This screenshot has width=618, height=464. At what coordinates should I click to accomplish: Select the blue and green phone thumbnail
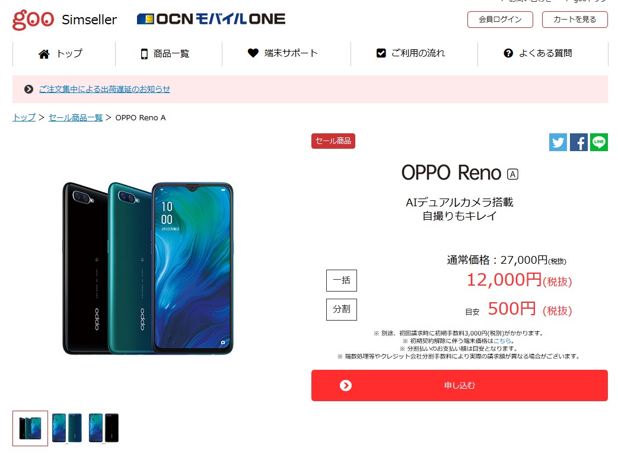(66, 428)
